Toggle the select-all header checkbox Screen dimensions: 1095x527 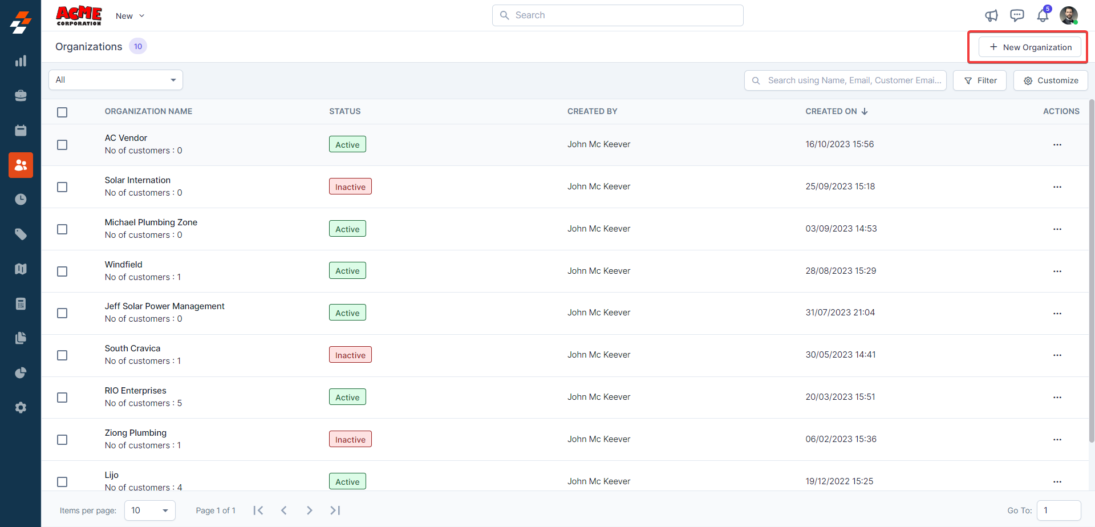pos(62,112)
